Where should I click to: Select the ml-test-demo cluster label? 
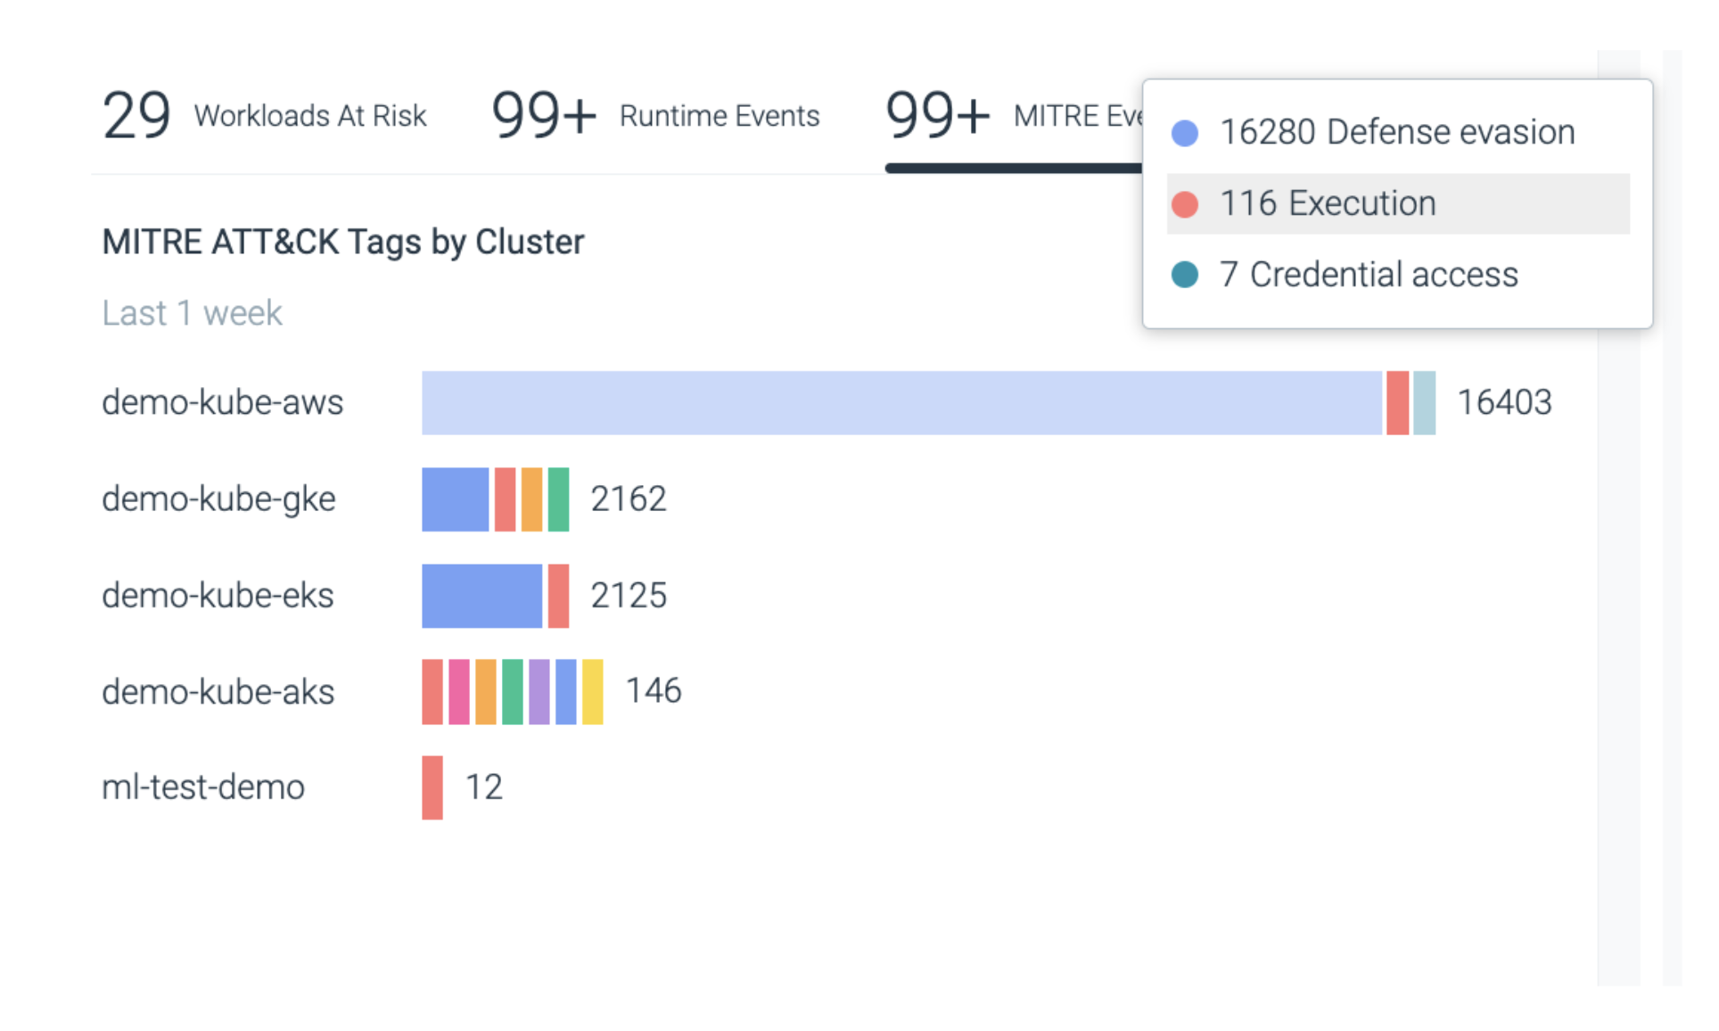(203, 787)
